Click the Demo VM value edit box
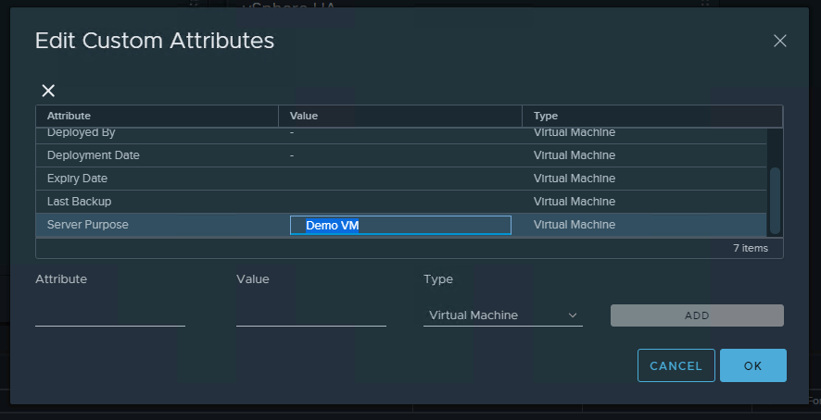The height and width of the screenshot is (420, 821). [x=400, y=225]
